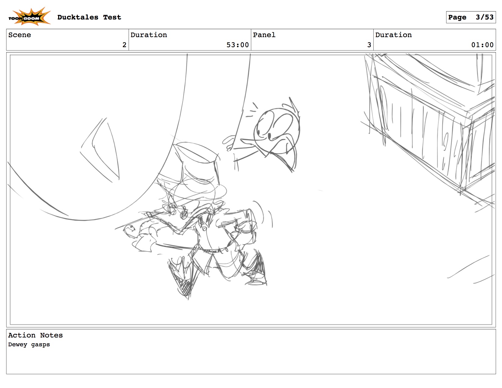Click the Page 3/53 indicator box
Viewport: 502px width, 388px height.
click(470, 17)
